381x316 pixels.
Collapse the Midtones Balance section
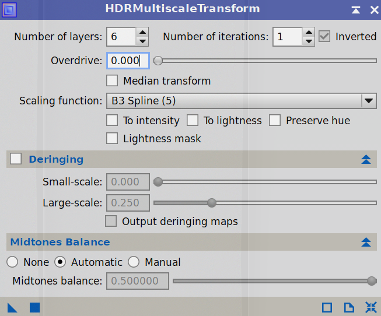click(366, 242)
